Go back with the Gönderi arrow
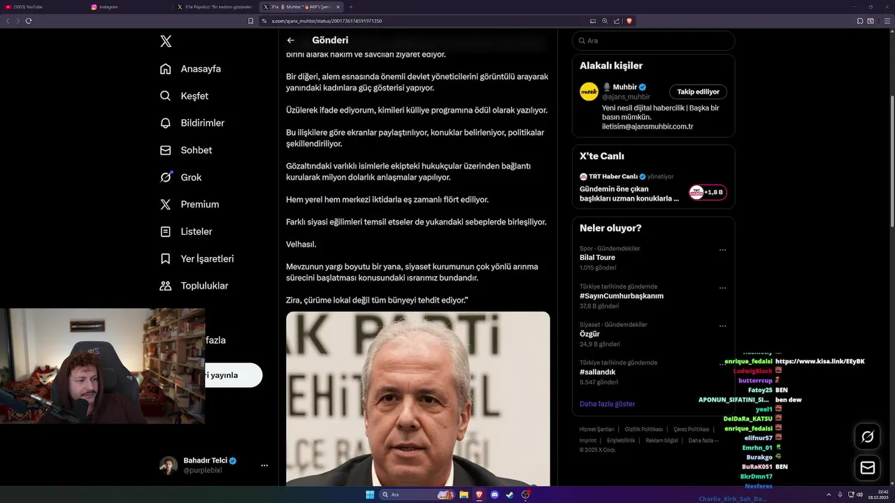This screenshot has height=503, width=895. (x=291, y=41)
